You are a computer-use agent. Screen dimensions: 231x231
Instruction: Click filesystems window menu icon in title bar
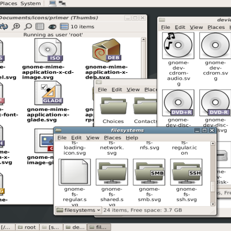tap(58, 131)
